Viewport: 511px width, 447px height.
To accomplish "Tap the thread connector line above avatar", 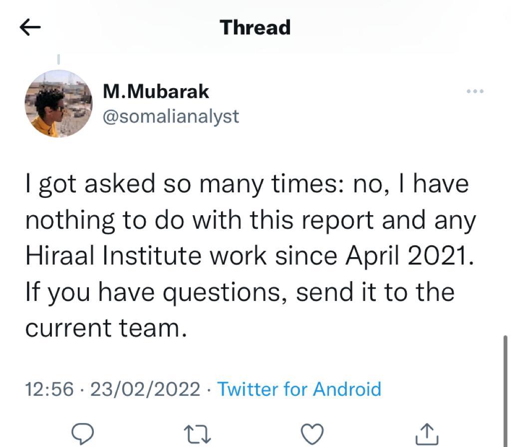I will (58, 59).
